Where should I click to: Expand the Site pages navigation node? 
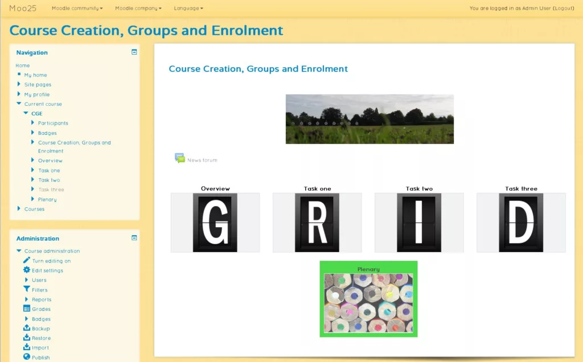[19, 84]
